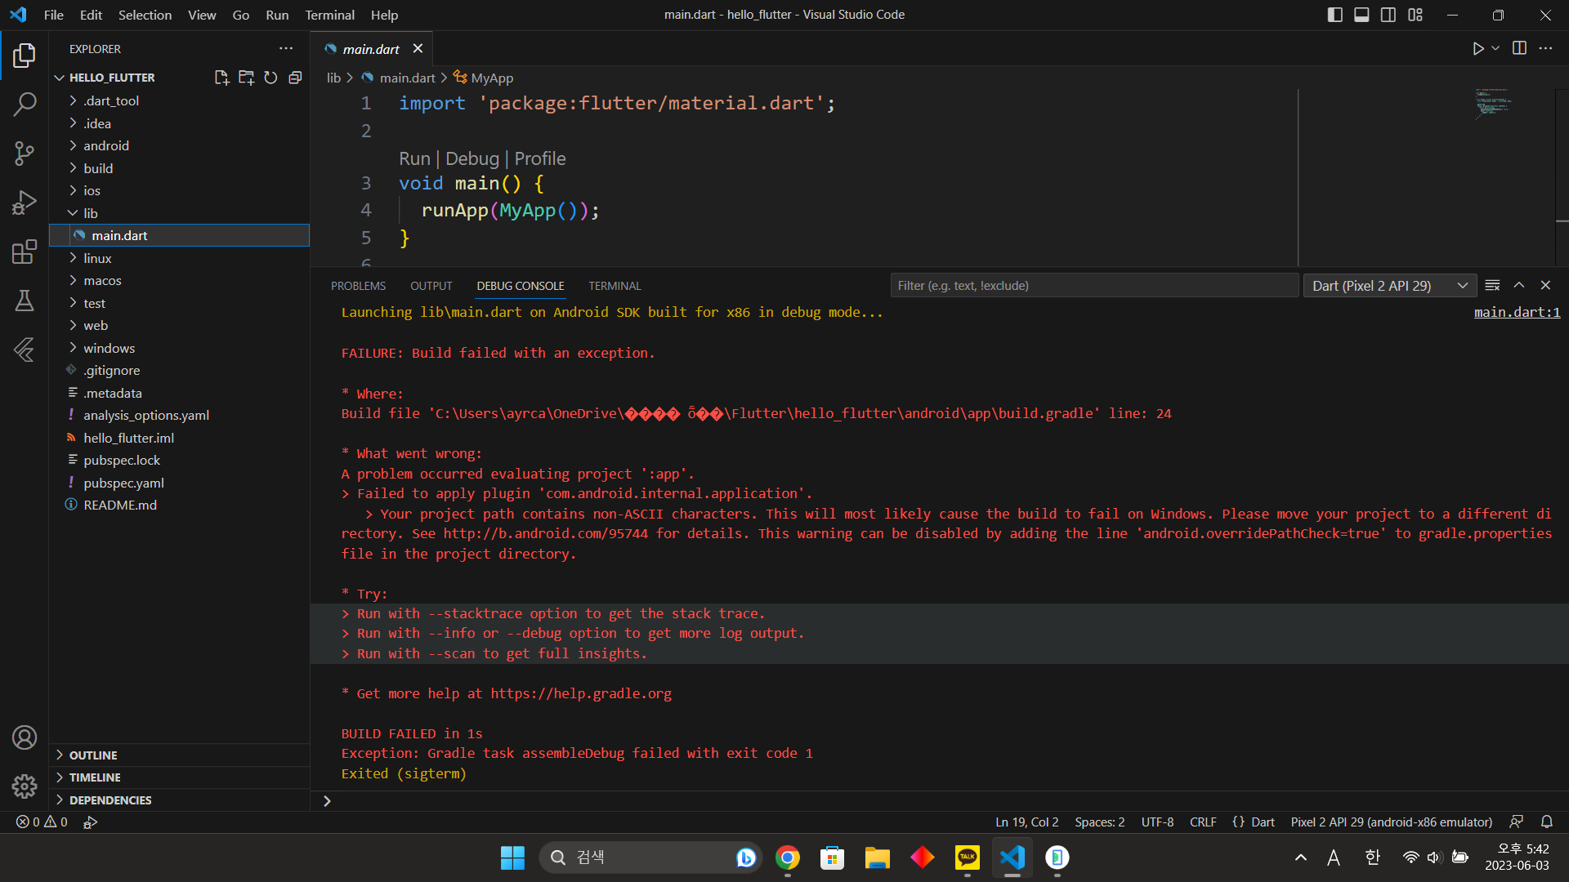This screenshot has height=882, width=1569.
Task: Expand the windows folder
Action: tap(179, 348)
